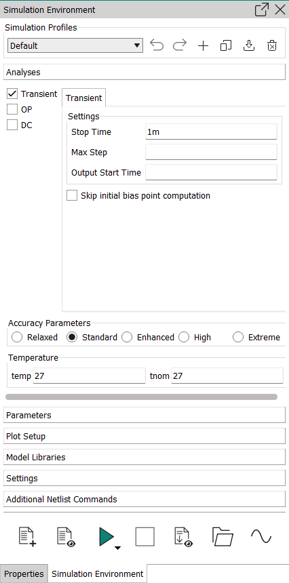The width and height of the screenshot is (289, 583).
Task: Stop the simulation with square button
Action: point(144,537)
